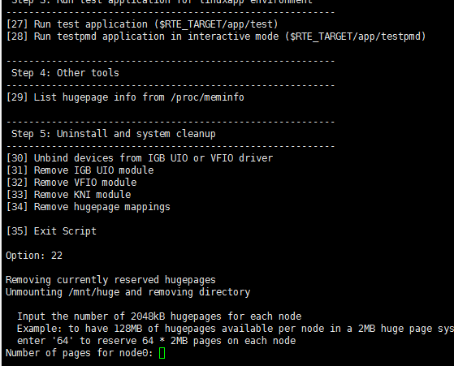This screenshot has width=454, height=366.
Task: Click option [33] Remove KNI module
Action: (x=68, y=195)
